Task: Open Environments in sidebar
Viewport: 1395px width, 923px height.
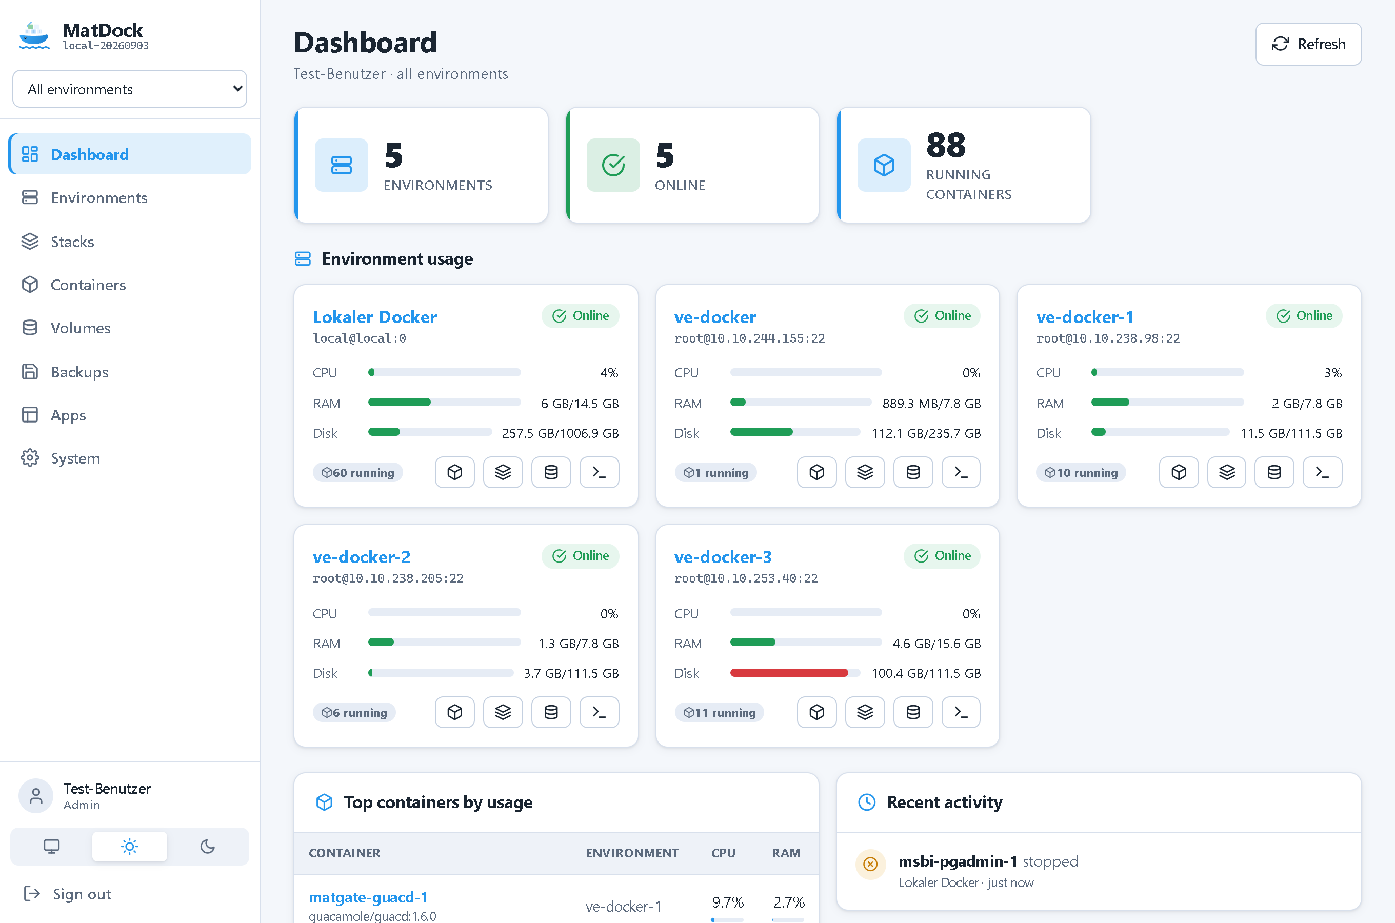Action: 129,198
